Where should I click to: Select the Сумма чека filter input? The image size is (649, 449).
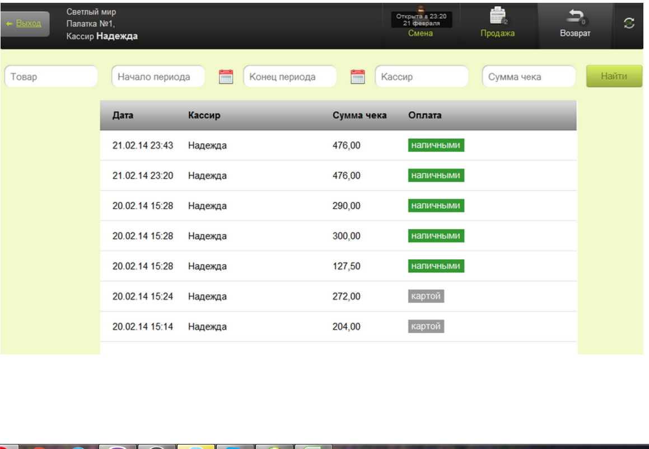tap(528, 77)
